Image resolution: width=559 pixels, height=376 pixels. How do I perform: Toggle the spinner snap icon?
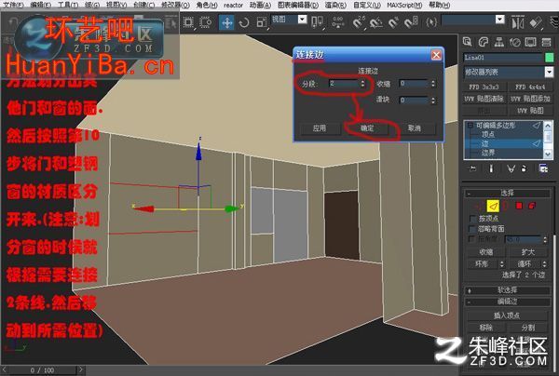pos(411,22)
